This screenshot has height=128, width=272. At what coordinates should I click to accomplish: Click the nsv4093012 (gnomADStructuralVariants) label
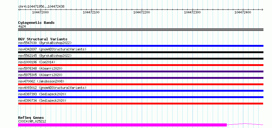click(x=52, y=88)
